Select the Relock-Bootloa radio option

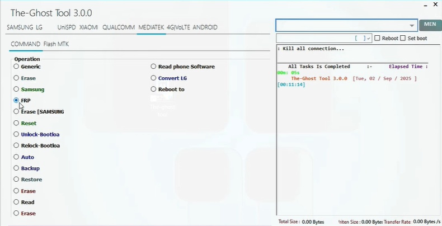(x=16, y=145)
